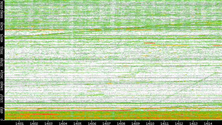Viewport: 222px width, 125px height.
Task: Click the 19660 vertical axis label
Action: (2, 86)
